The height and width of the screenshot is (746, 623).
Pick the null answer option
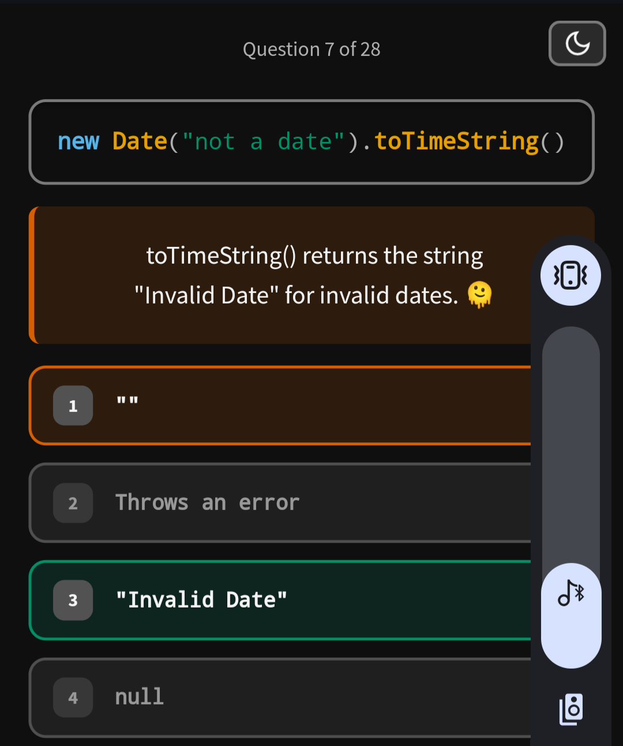[x=280, y=698]
